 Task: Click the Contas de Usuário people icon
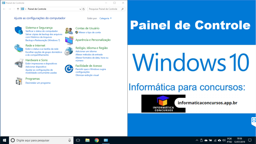[69, 30]
